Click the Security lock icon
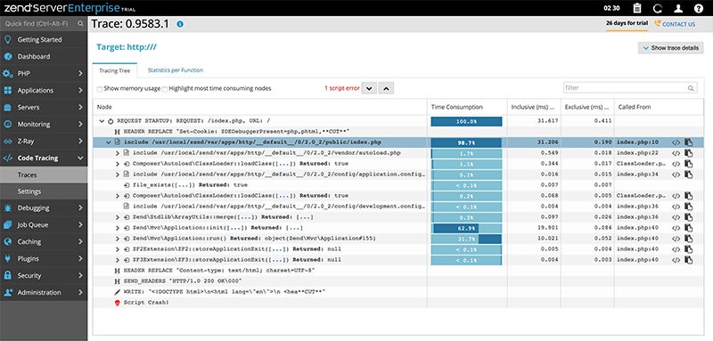 coord(8,276)
